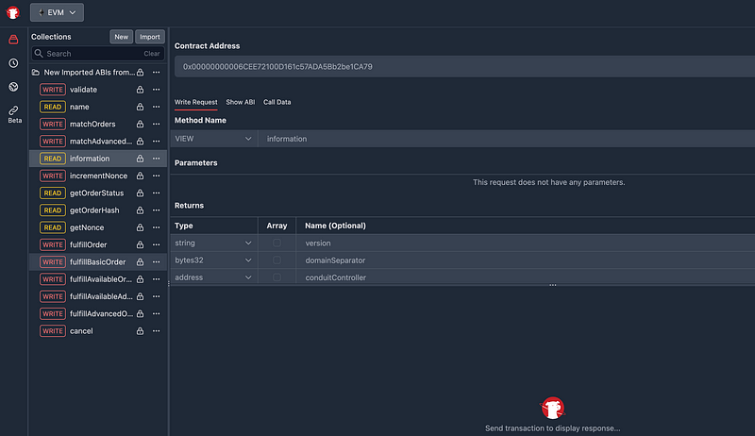Open the History clock icon in sidebar
The width and height of the screenshot is (755, 436).
(x=13, y=63)
